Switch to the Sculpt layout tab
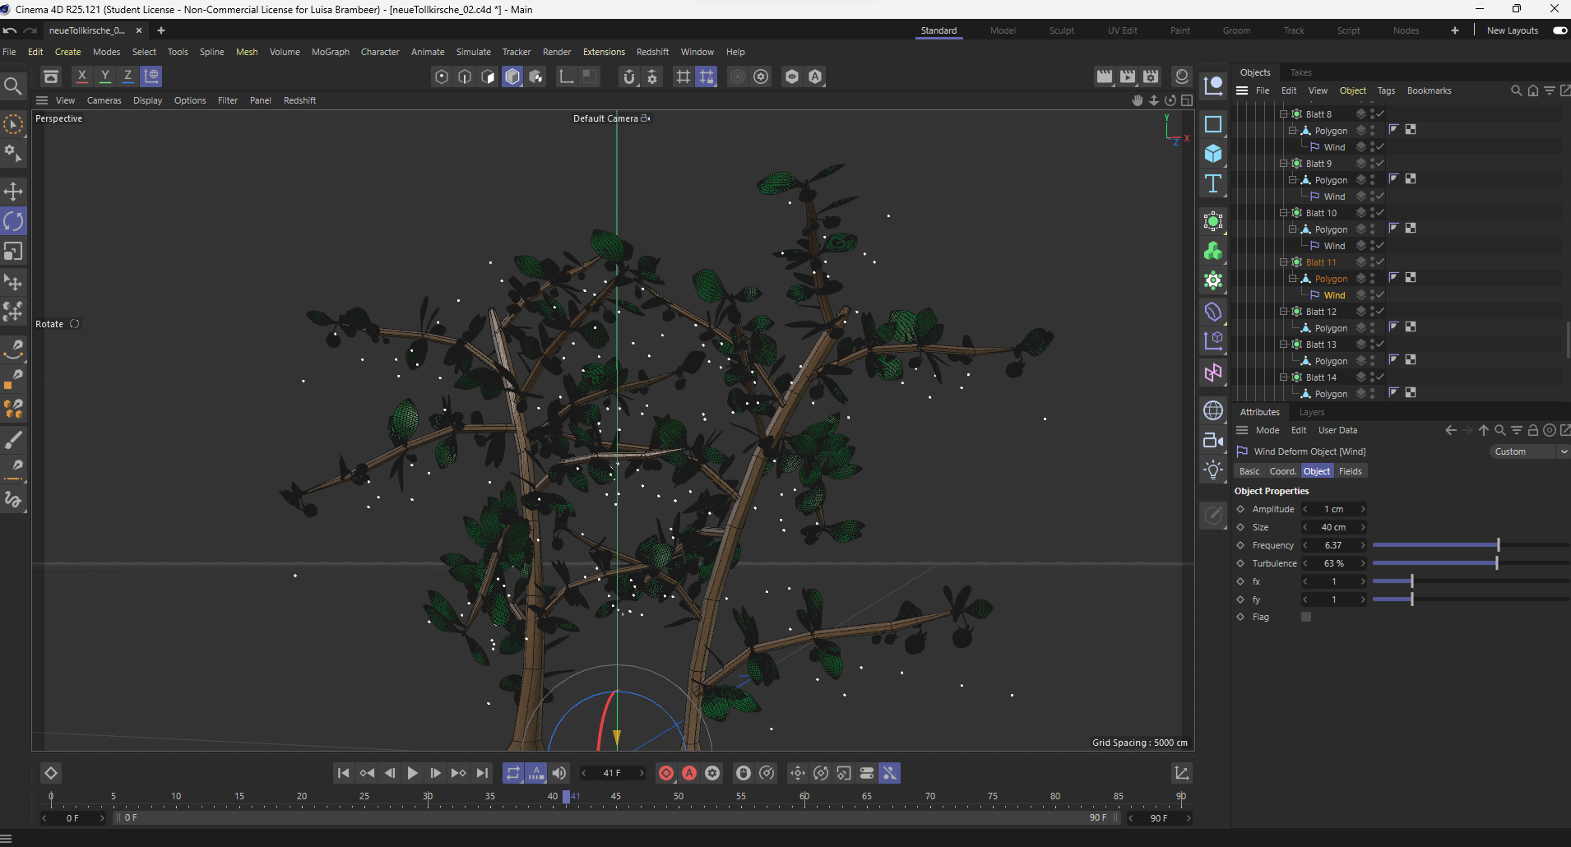 coord(1062,30)
